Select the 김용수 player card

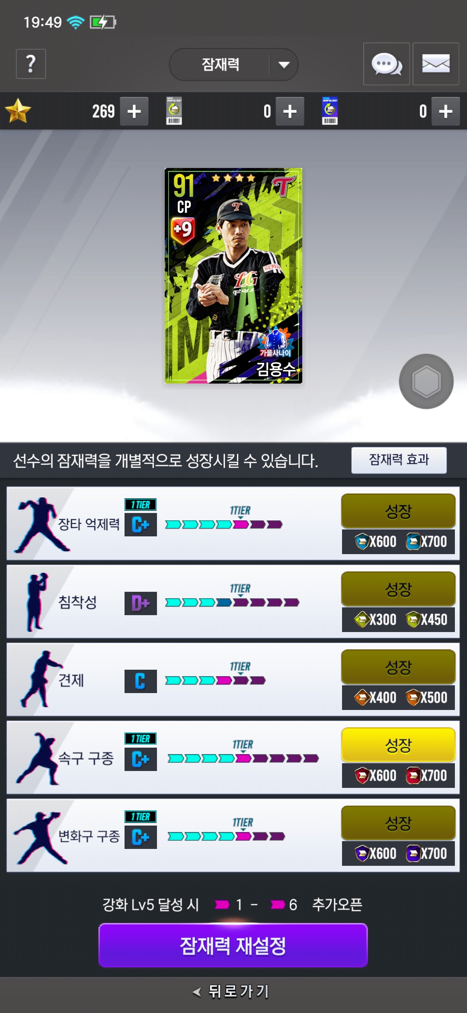[x=233, y=276]
